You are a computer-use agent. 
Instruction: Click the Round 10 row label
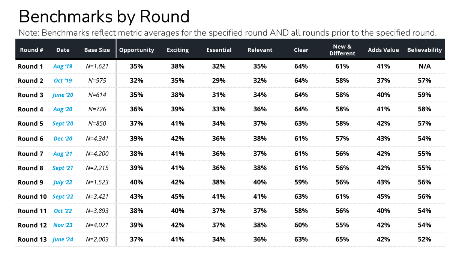[32, 196]
